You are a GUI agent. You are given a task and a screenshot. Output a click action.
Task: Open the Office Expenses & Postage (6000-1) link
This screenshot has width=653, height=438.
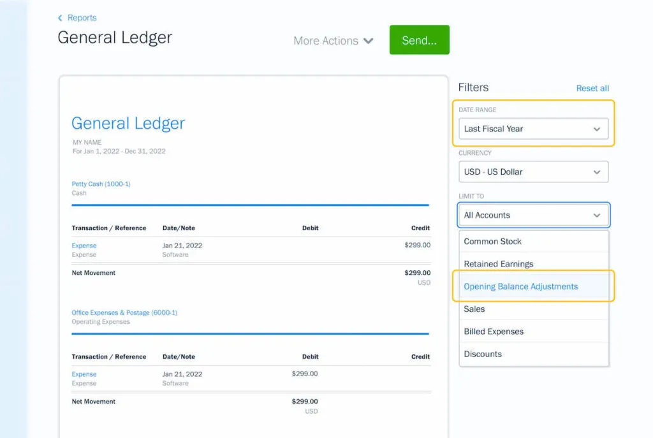(126, 312)
